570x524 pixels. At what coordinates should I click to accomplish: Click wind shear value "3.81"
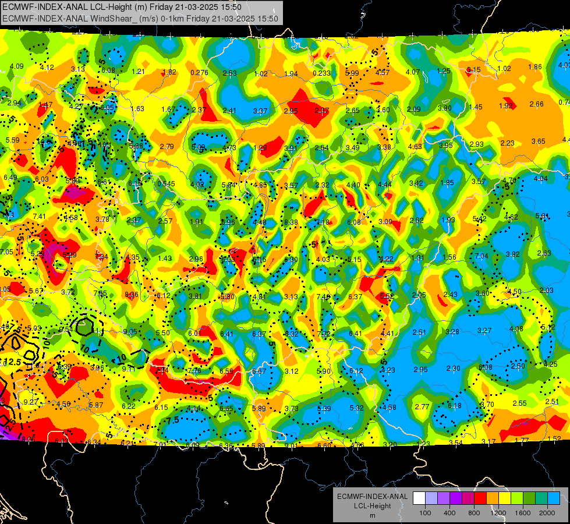click(195, 296)
